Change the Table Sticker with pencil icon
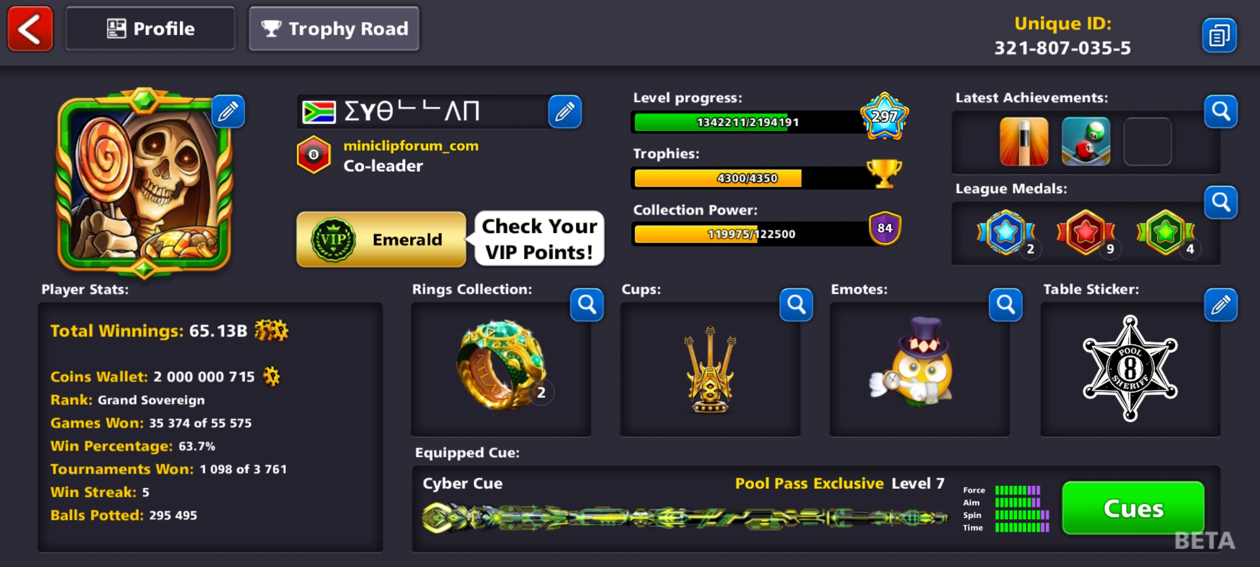This screenshot has width=1260, height=567. pyautogui.click(x=1221, y=304)
